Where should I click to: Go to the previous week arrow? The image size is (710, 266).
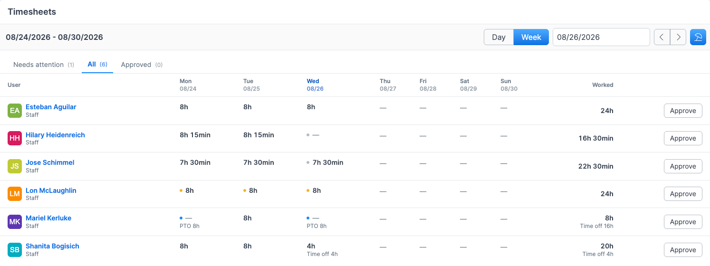click(662, 37)
